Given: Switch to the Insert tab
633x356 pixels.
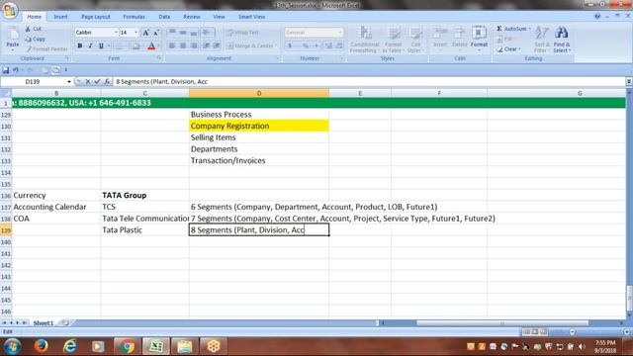Looking at the screenshot, I should [60, 17].
